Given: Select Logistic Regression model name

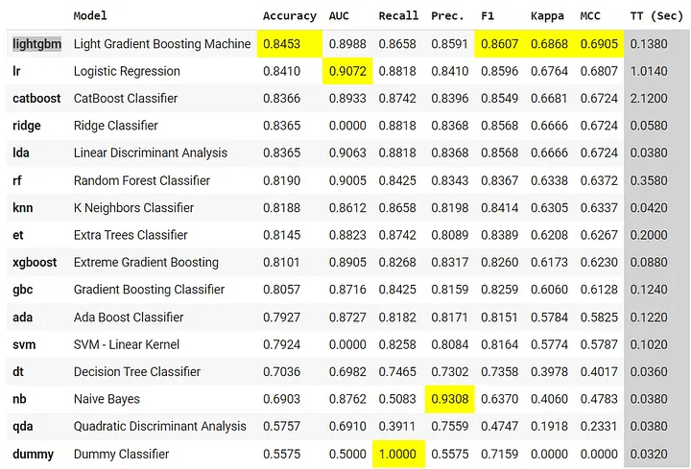Looking at the screenshot, I should click(127, 71).
